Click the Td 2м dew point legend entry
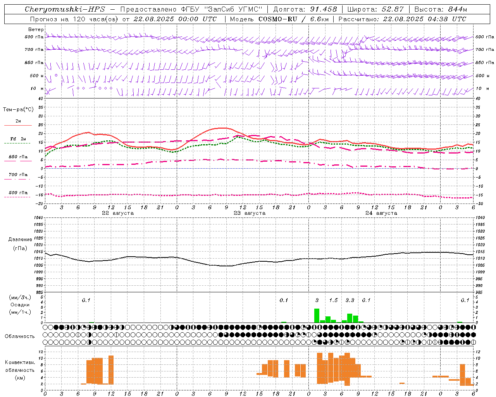Viewport: 496px width, 397px height. click(x=18, y=139)
